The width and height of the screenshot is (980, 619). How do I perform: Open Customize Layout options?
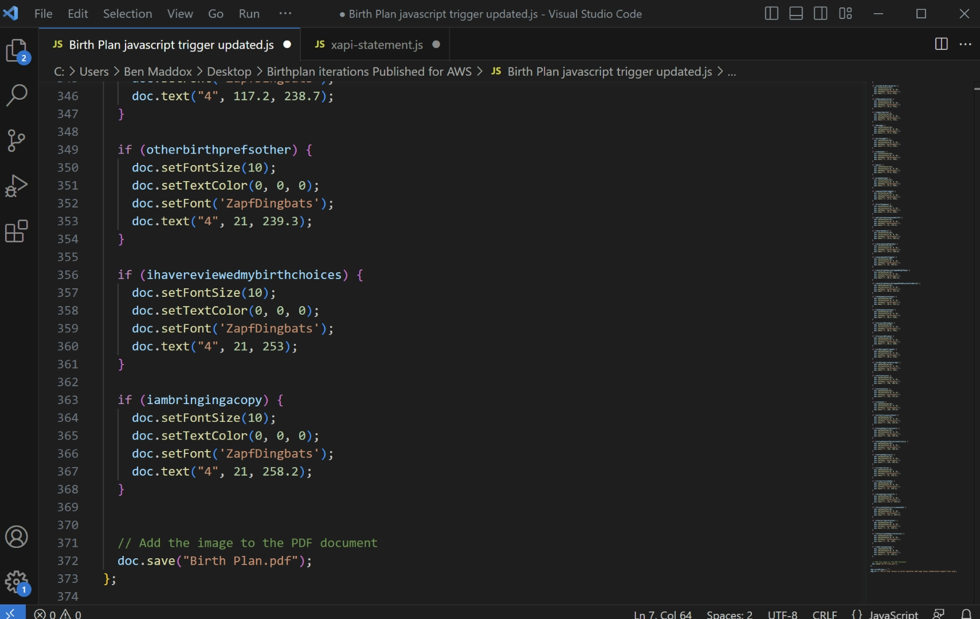(846, 14)
